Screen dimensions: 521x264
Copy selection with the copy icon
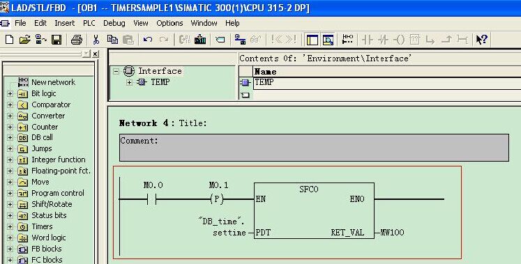coord(113,40)
